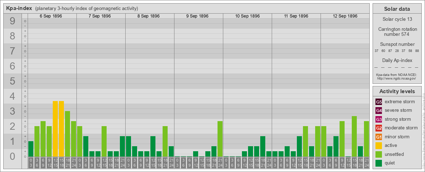The image size is (425, 172).
Task: Click the Kp scale number 0
Action: (12, 156)
